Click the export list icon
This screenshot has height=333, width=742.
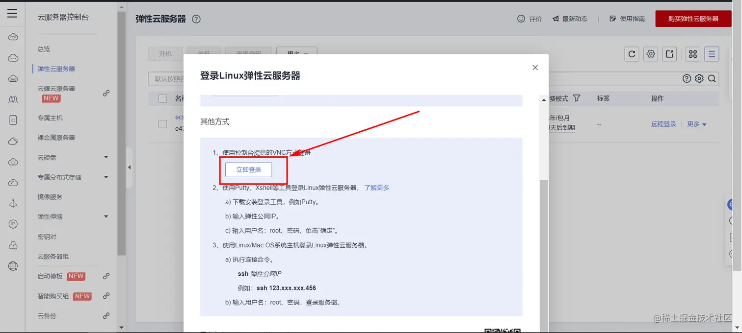pyautogui.click(x=669, y=54)
